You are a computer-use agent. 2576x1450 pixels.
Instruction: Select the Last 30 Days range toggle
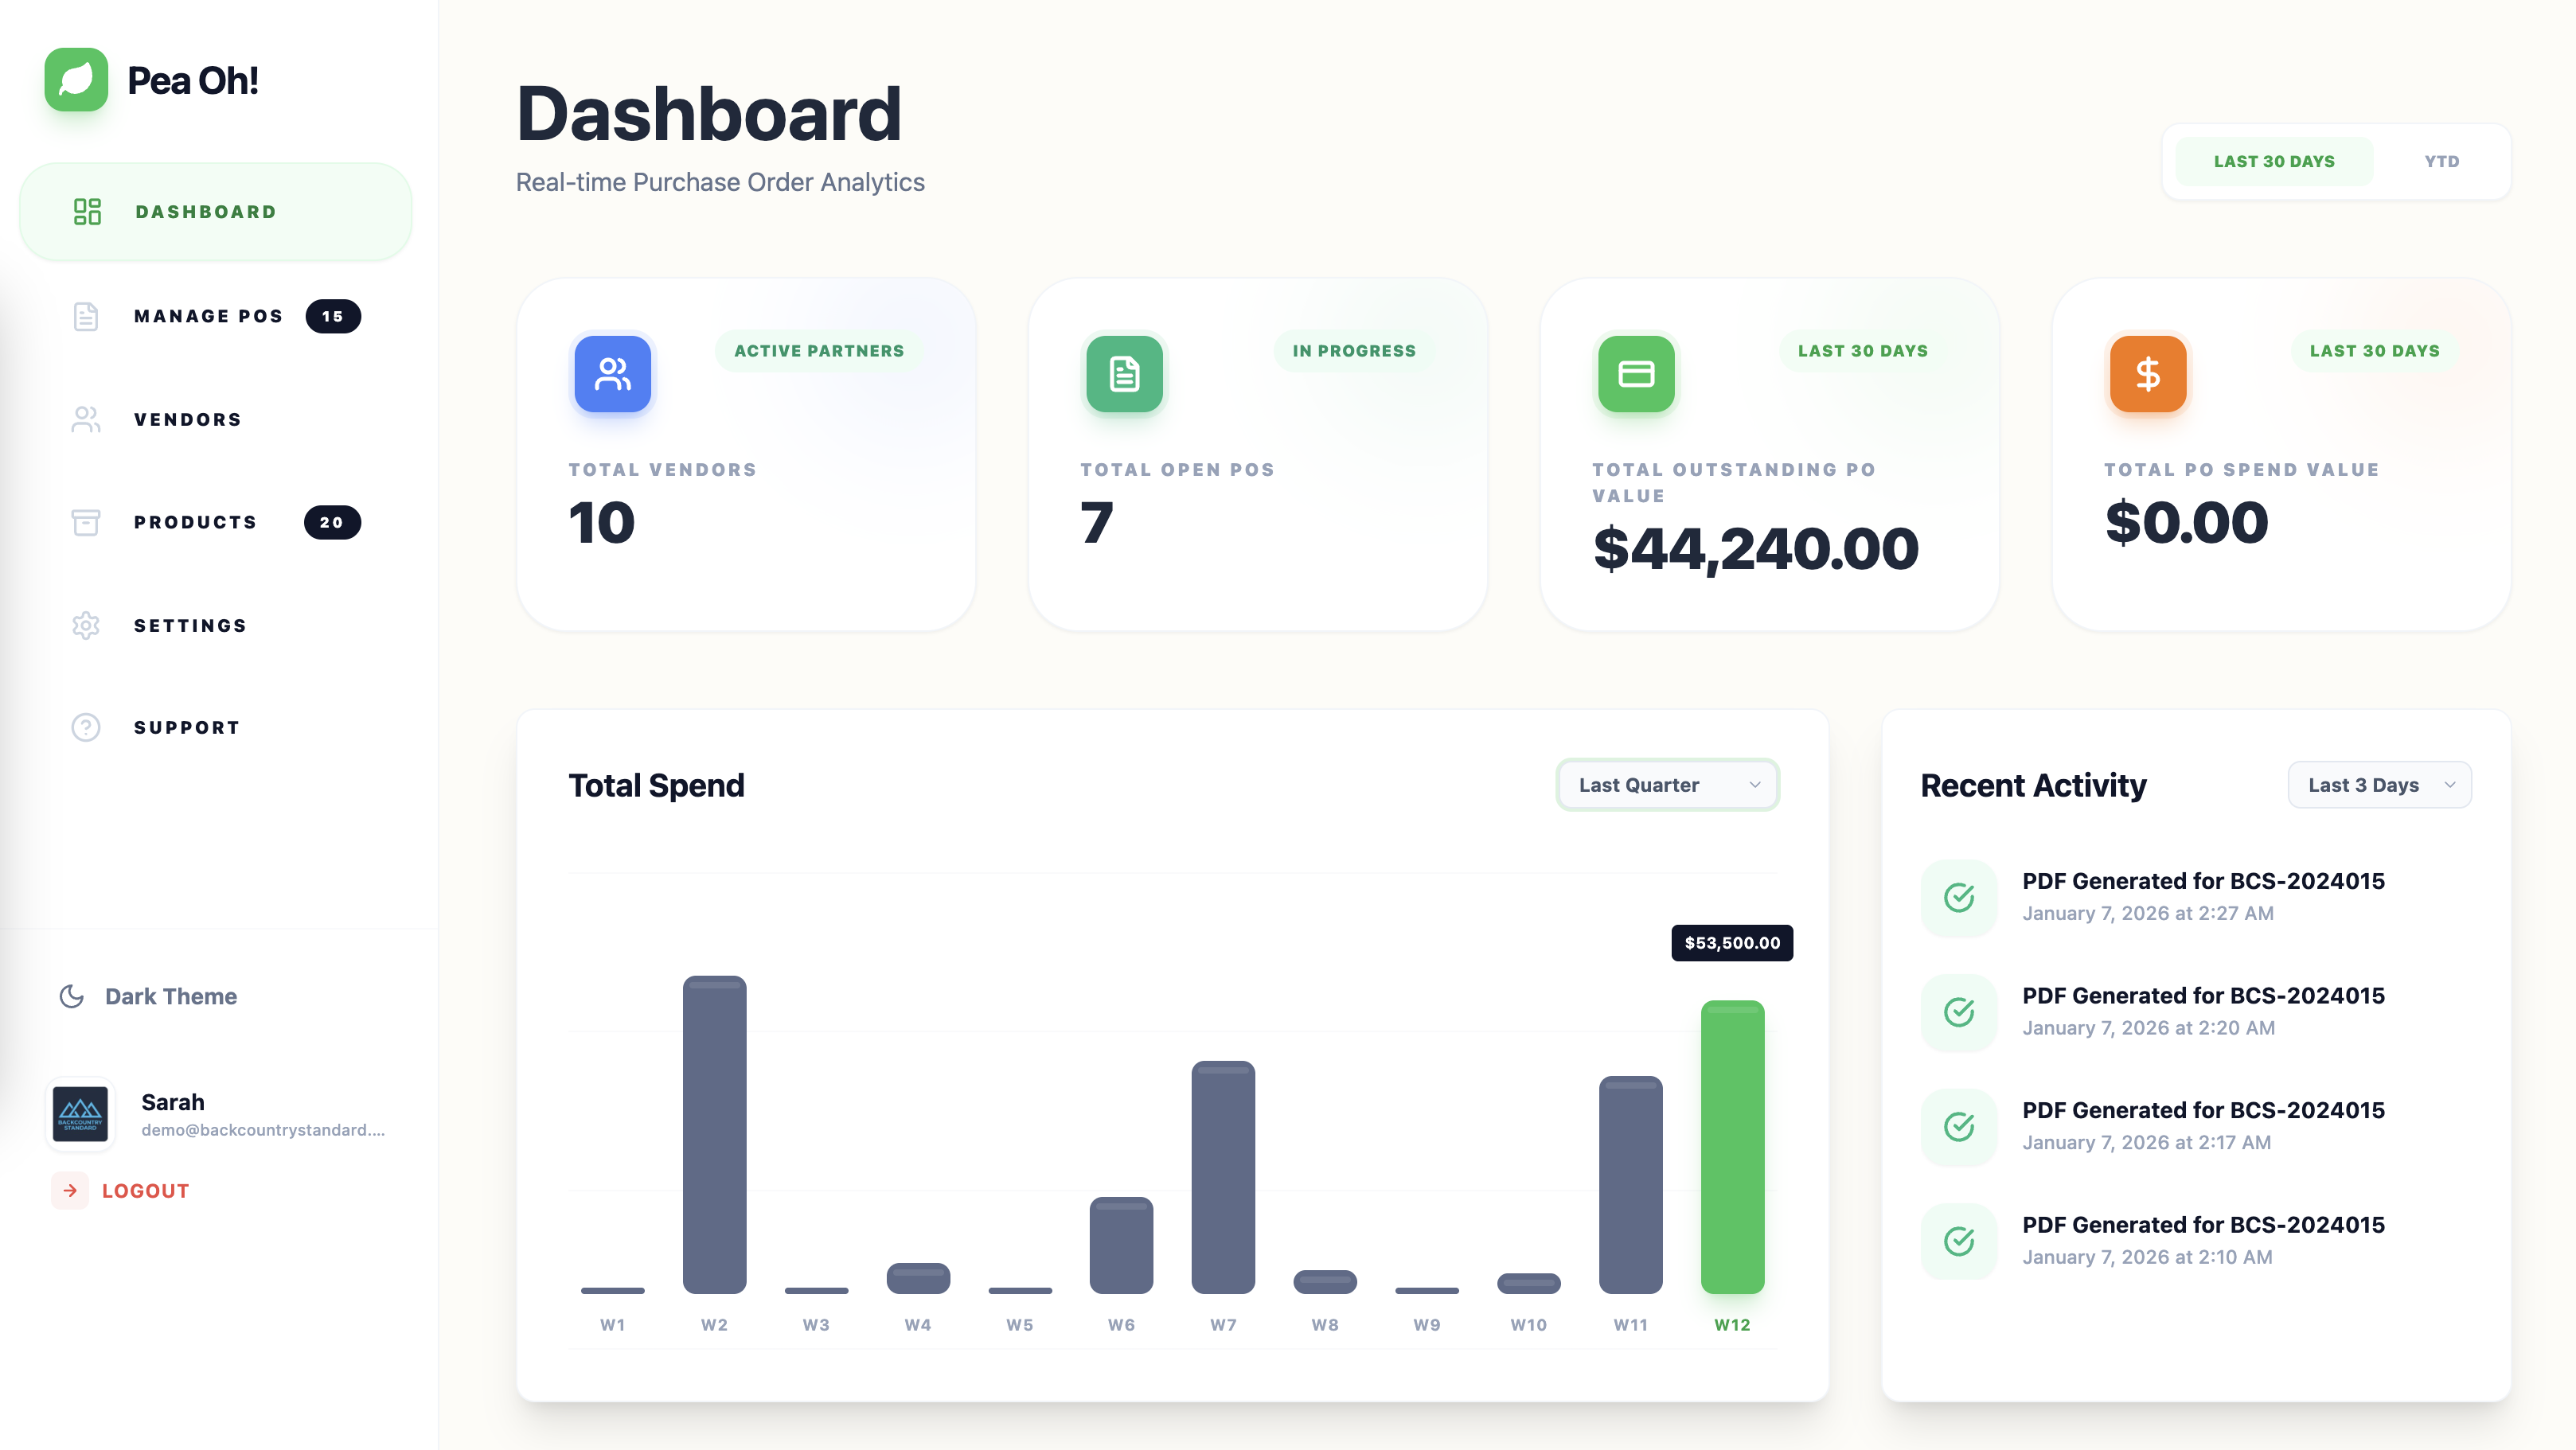pyautogui.click(x=2273, y=161)
